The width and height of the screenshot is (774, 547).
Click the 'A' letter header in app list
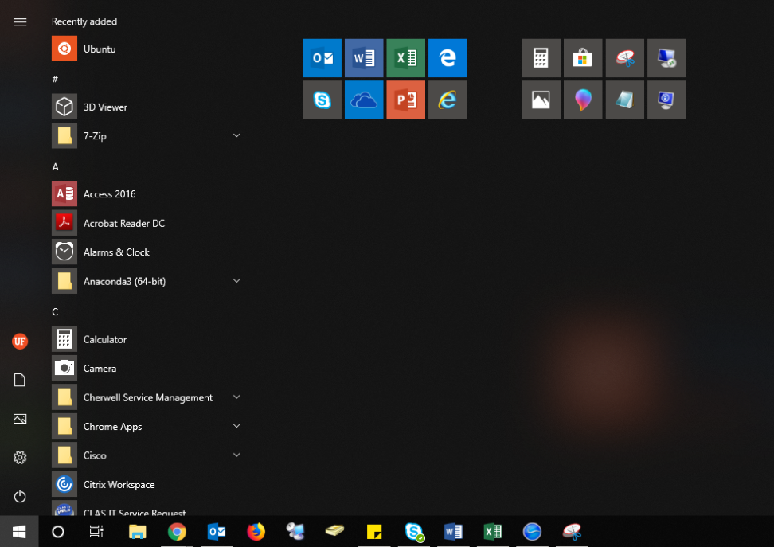pyautogui.click(x=55, y=167)
